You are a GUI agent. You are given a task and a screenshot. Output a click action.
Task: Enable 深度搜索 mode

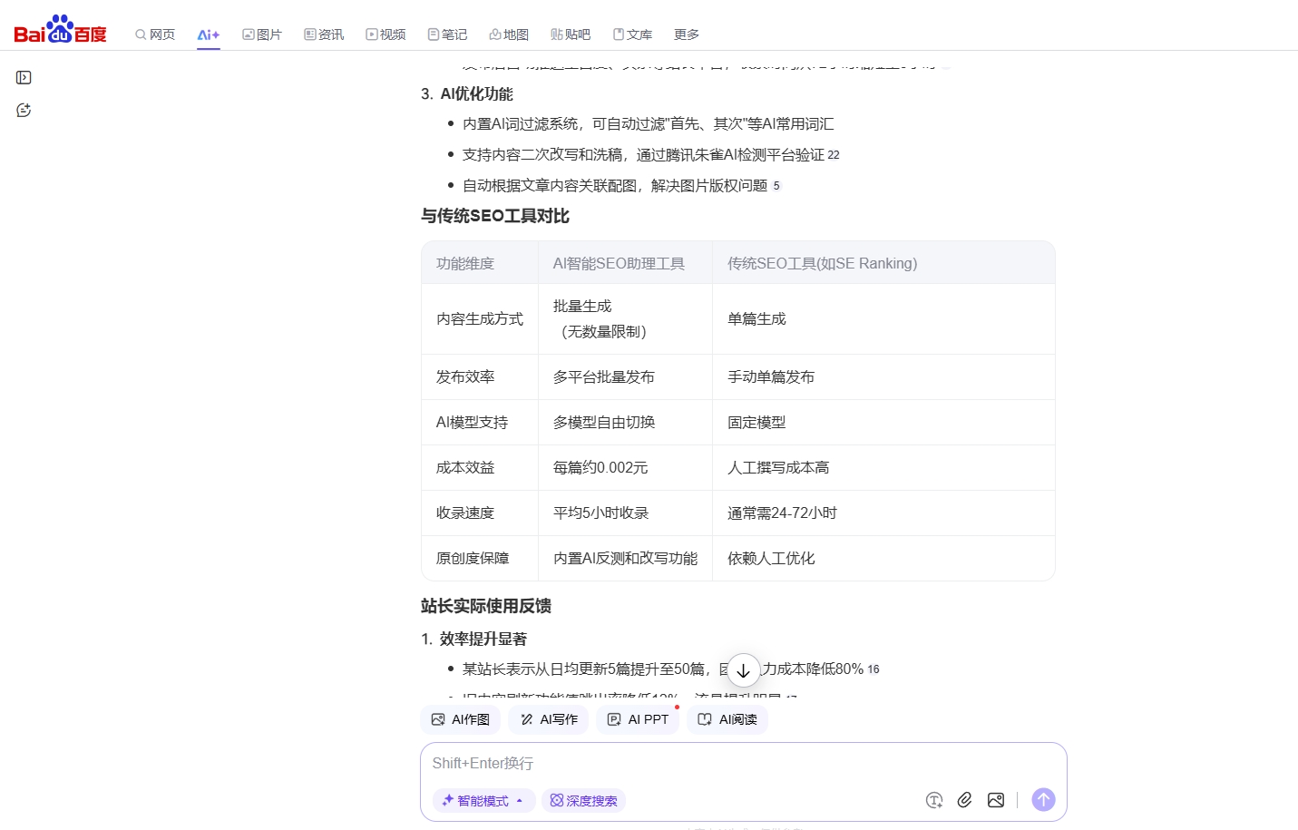tap(583, 800)
